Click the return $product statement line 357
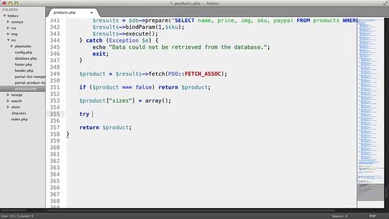389x219 pixels. pyautogui.click(x=105, y=127)
